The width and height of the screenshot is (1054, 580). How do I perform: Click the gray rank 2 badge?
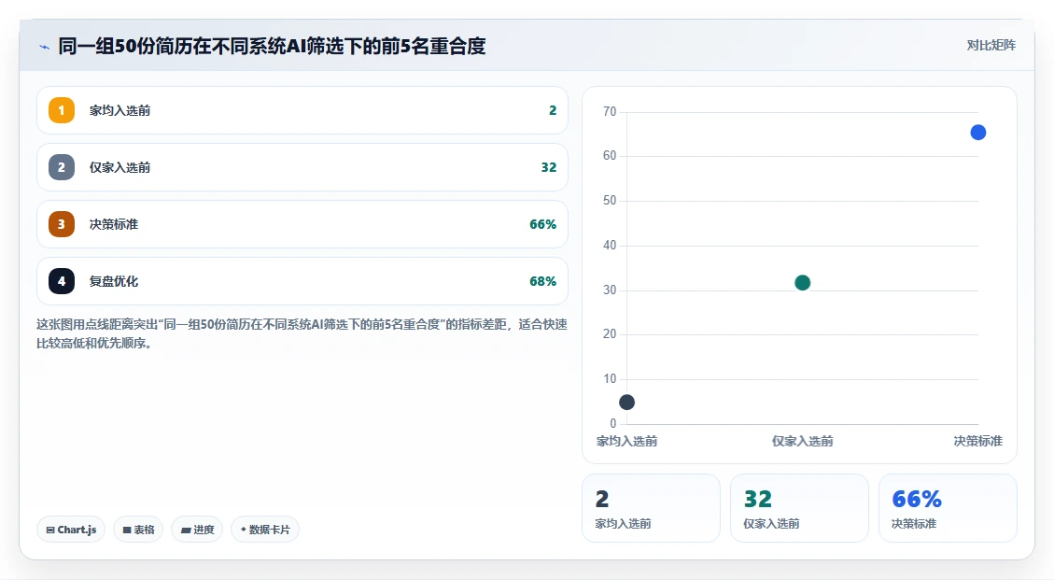tap(62, 167)
